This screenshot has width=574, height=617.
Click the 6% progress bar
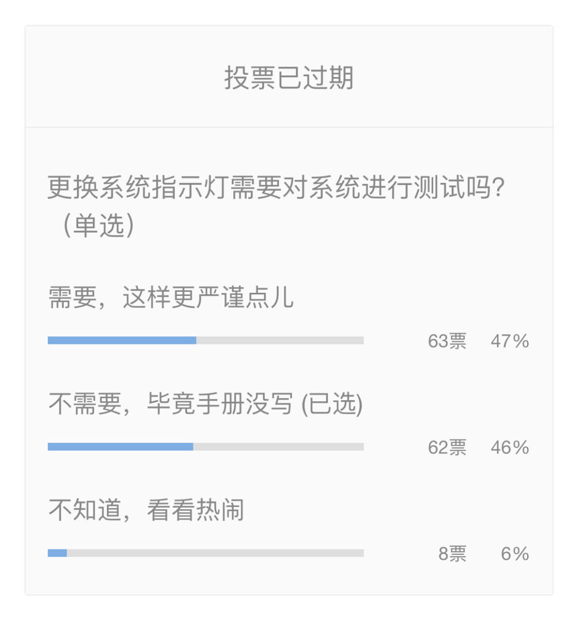click(x=205, y=553)
